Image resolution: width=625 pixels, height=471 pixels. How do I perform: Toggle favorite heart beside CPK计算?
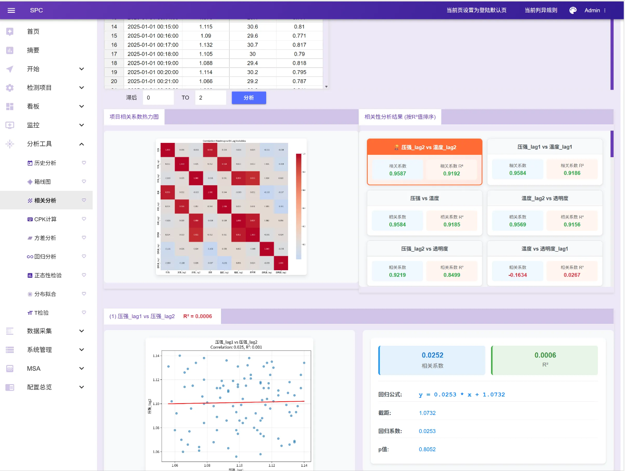pos(84,219)
